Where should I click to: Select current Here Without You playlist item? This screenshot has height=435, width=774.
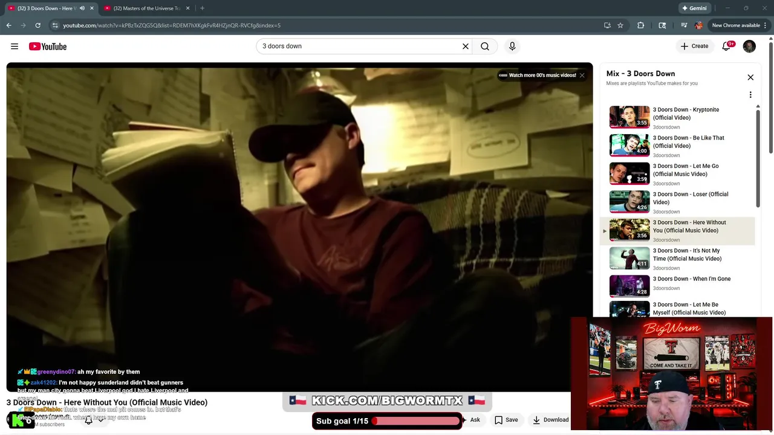pyautogui.click(x=677, y=230)
